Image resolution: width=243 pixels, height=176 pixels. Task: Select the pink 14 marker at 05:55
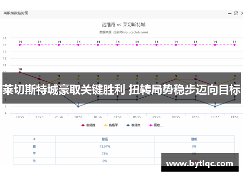pos(137,45)
